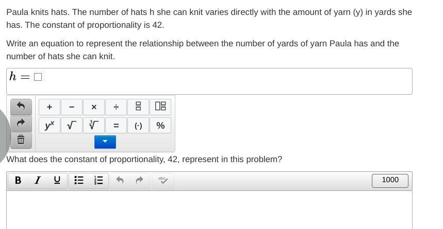This screenshot has height=229, width=443.
Task: Insert the multiplication symbol
Action: tap(94, 107)
